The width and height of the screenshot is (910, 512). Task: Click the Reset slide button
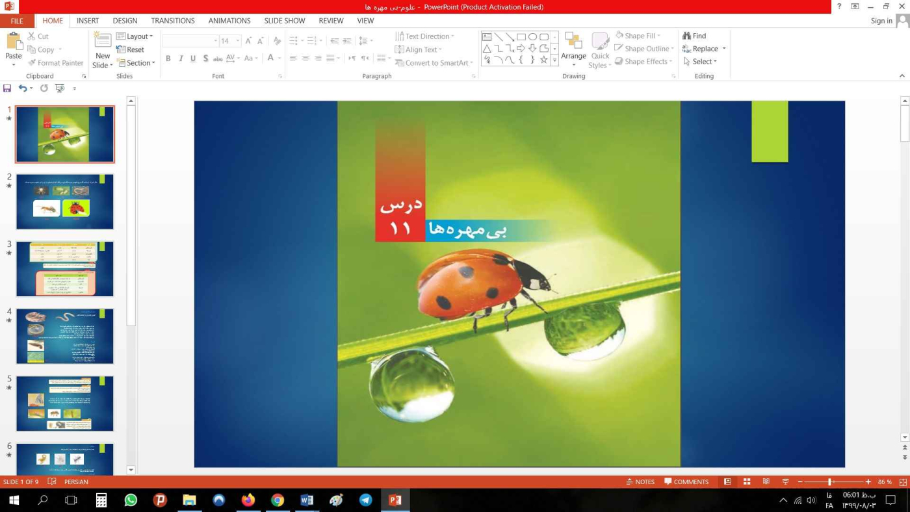tap(131, 49)
